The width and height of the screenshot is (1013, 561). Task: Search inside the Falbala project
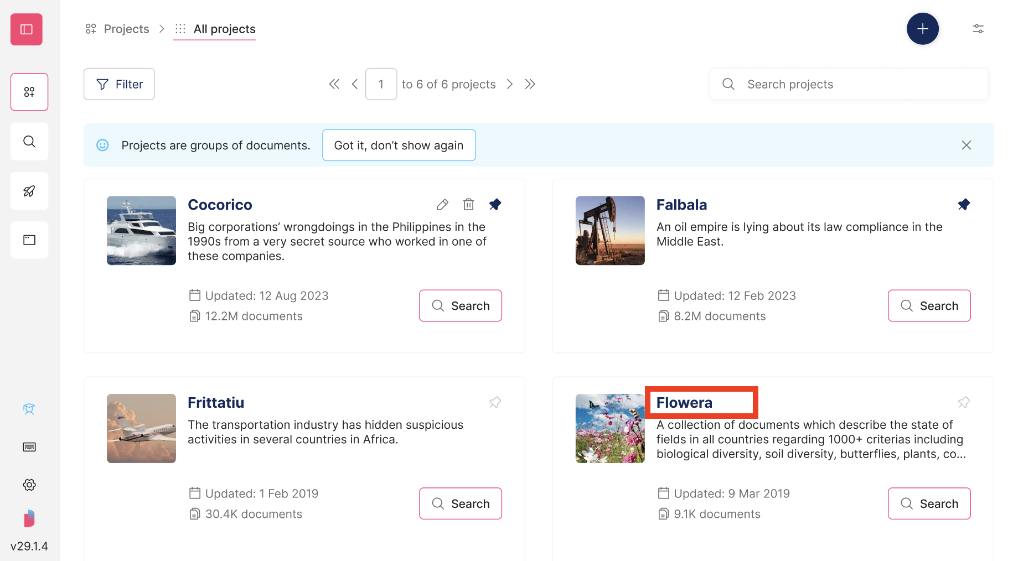click(929, 305)
